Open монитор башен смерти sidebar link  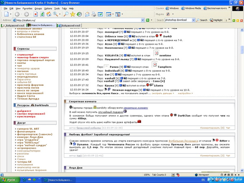pos(33,57)
